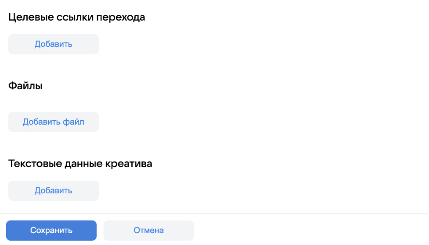The image size is (429, 245).
Task: Click the word Файлы
Action: click(x=25, y=86)
